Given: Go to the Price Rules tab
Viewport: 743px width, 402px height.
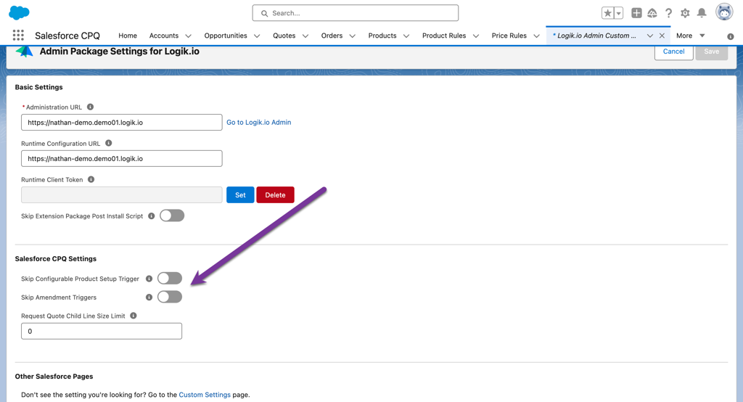Looking at the screenshot, I should pyautogui.click(x=509, y=36).
